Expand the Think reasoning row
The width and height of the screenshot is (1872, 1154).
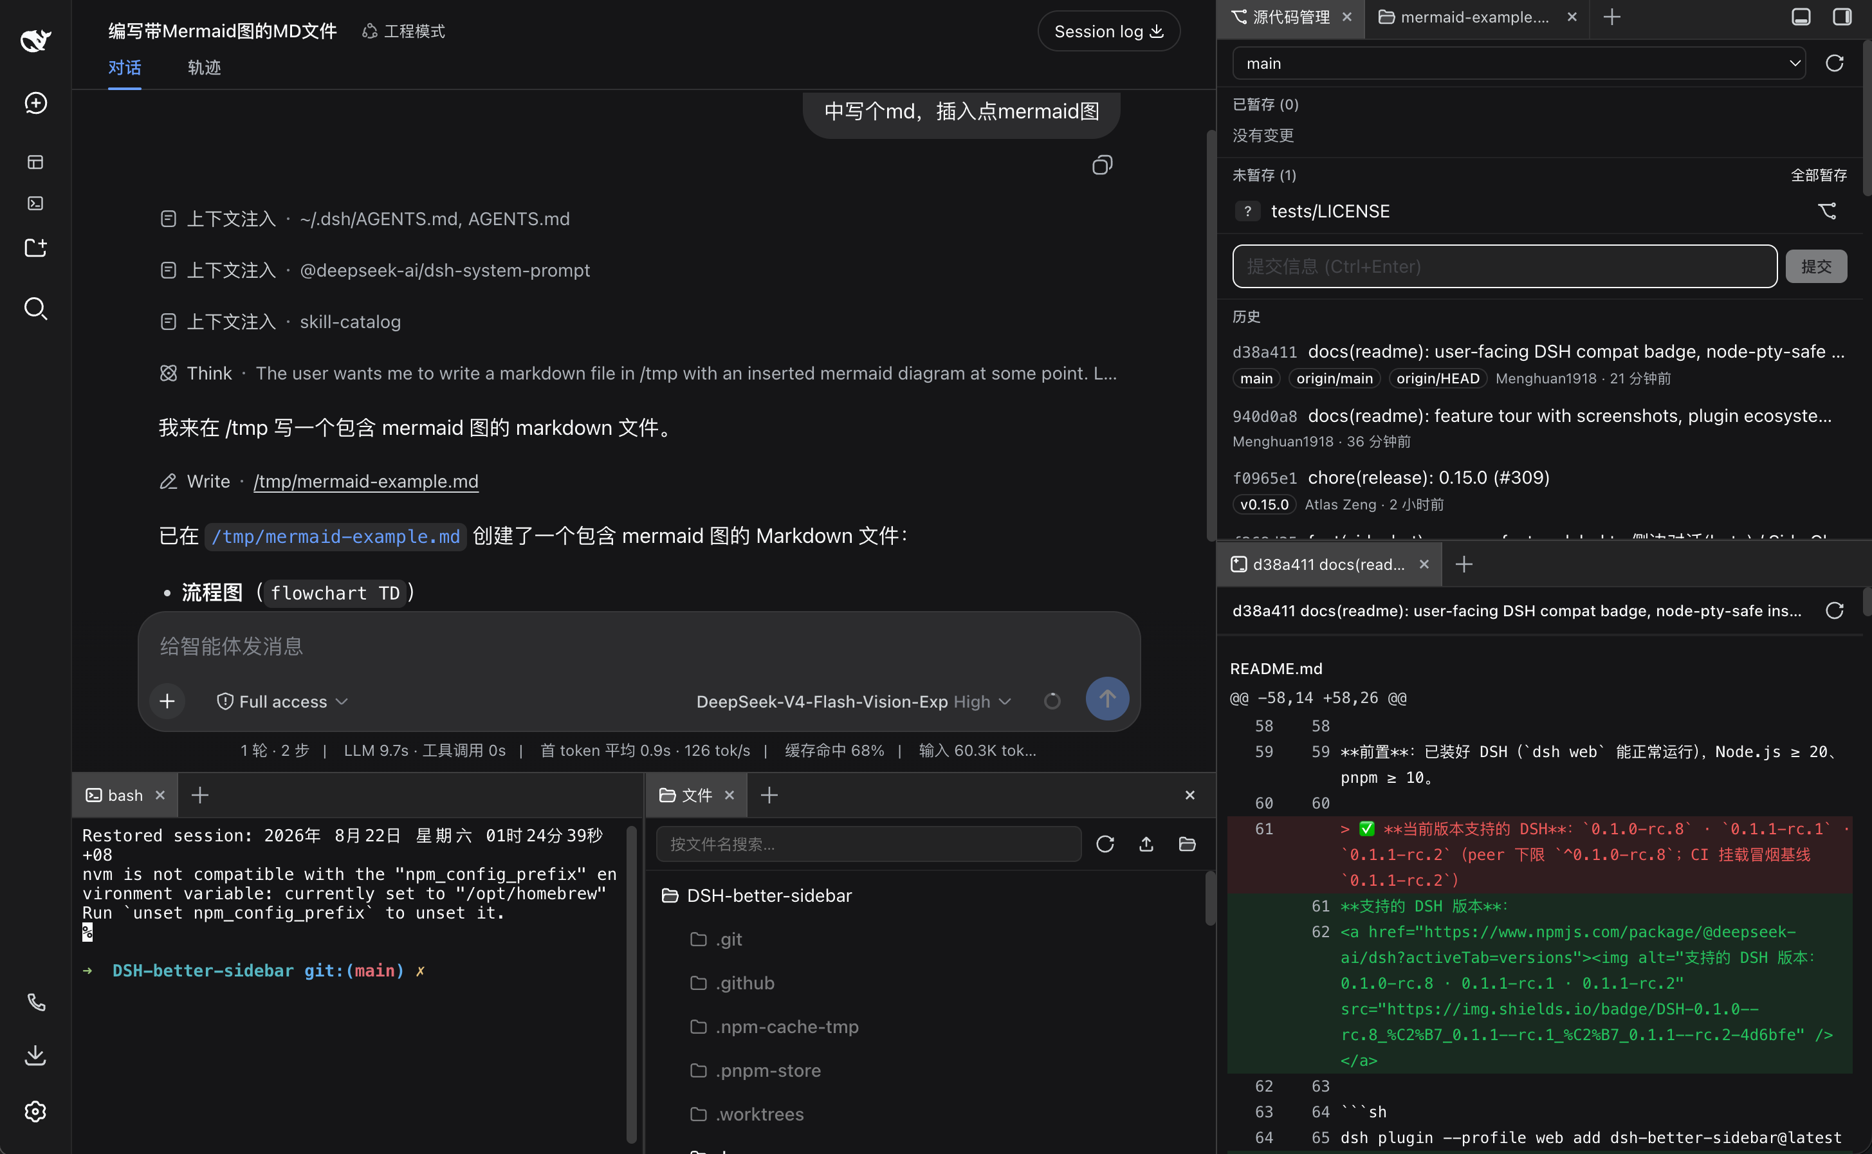[638, 373]
